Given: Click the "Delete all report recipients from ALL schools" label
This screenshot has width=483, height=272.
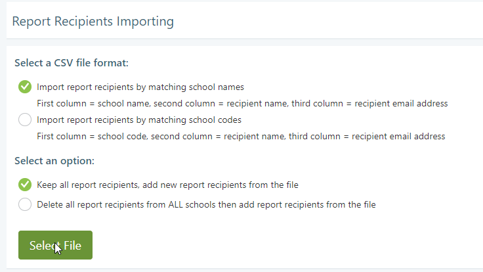Looking at the screenshot, I should click(x=206, y=204).
